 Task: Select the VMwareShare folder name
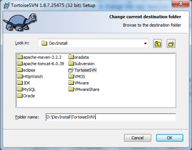click(x=87, y=89)
